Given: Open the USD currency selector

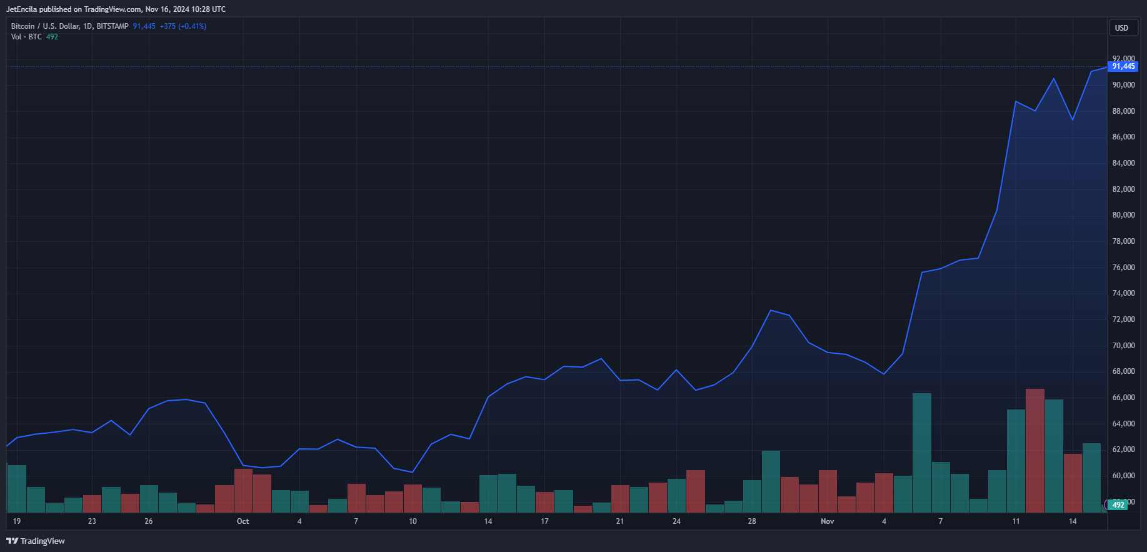Looking at the screenshot, I should 1121,28.
